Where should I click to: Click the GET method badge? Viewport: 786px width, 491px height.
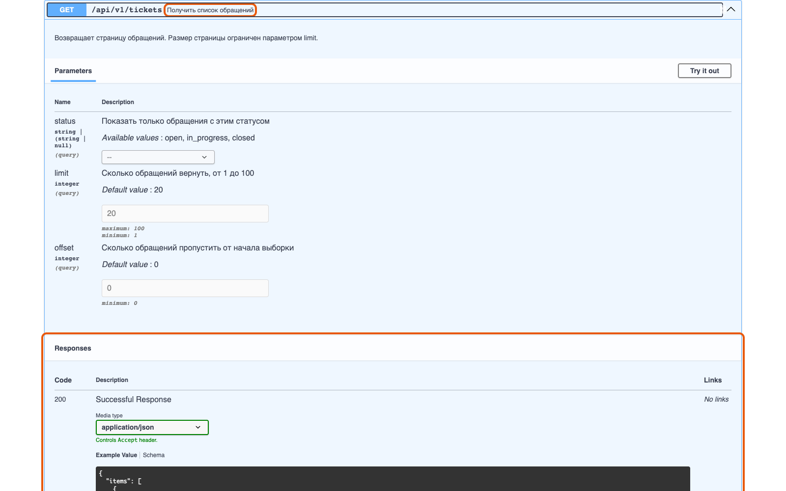[67, 10]
